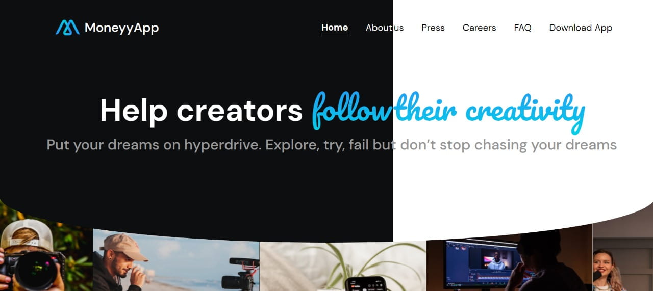653x291 pixels.
Task: Click the "Put your dreams on hyperdrive" subtitle
Action: pyautogui.click(x=332, y=145)
